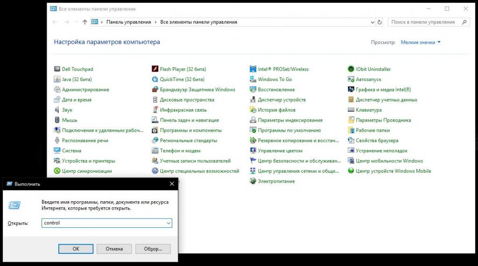The height and width of the screenshot is (266, 478).
Task: Click the Дисковые пространства icon
Action: [x=155, y=100]
